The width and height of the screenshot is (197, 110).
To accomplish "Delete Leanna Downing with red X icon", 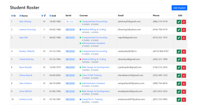I will click(x=184, y=30).
